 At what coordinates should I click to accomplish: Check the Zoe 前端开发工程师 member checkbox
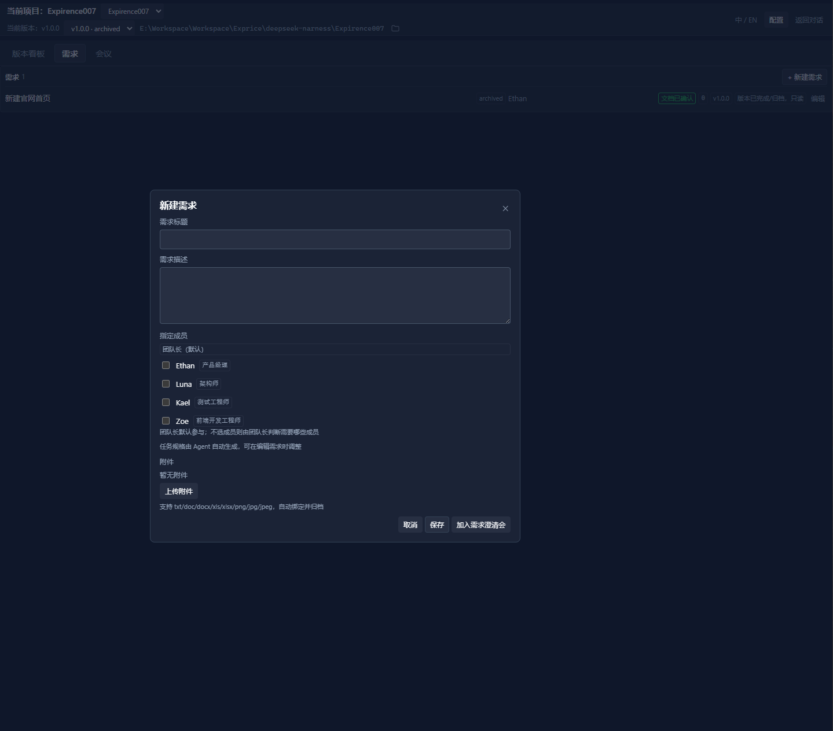point(166,421)
